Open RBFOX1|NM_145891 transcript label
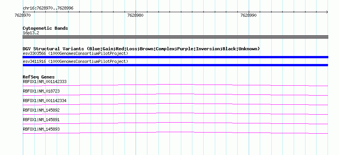 coord(41,120)
